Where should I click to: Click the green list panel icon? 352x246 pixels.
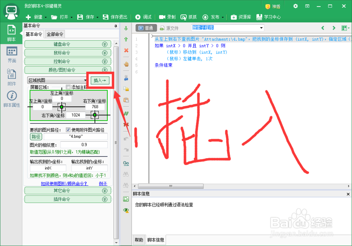coord(126,199)
